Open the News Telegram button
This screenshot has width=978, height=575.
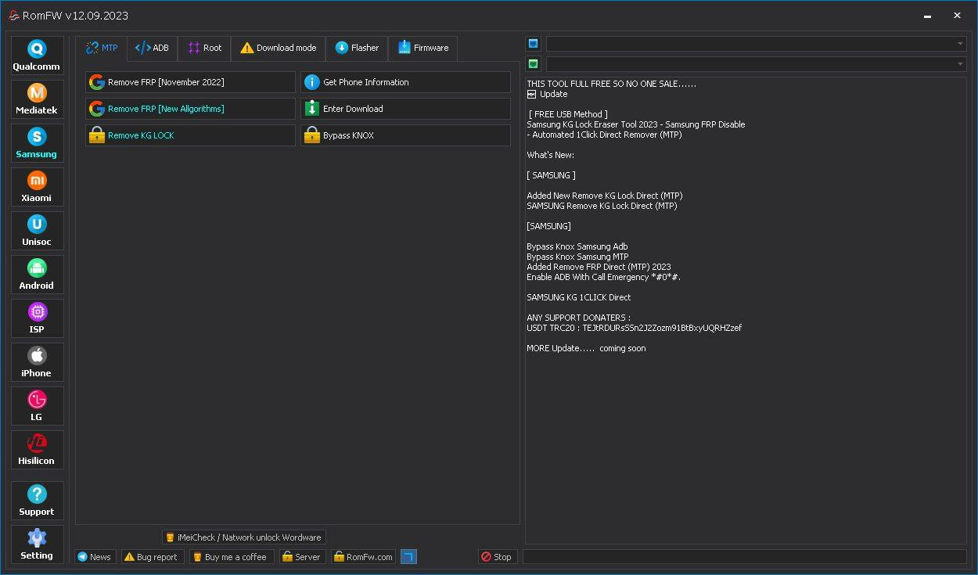tap(95, 557)
